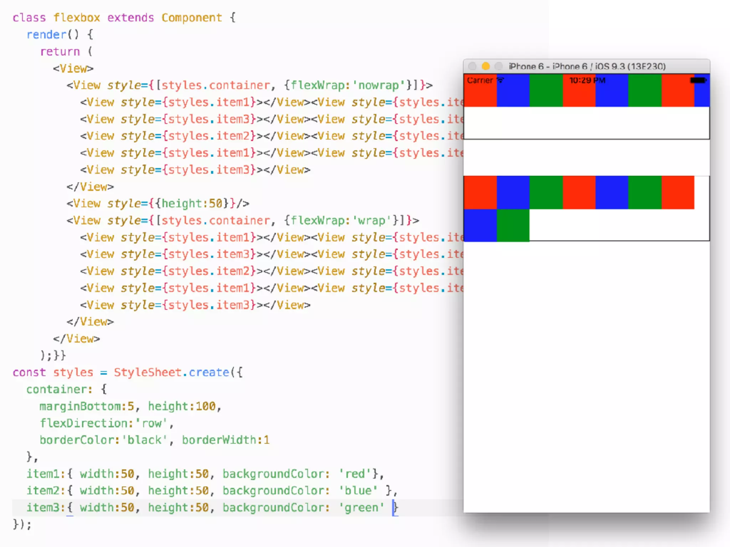Image resolution: width=730 pixels, height=547 pixels.
Task: Click the marginBottom:5 property in the code
Action: 87,406
